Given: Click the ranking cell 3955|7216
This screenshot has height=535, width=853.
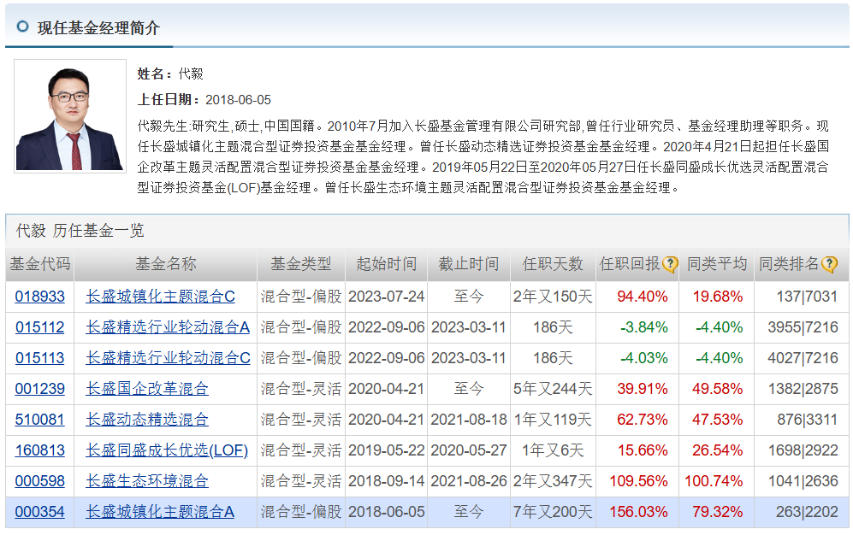Looking at the screenshot, I should (803, 327).
